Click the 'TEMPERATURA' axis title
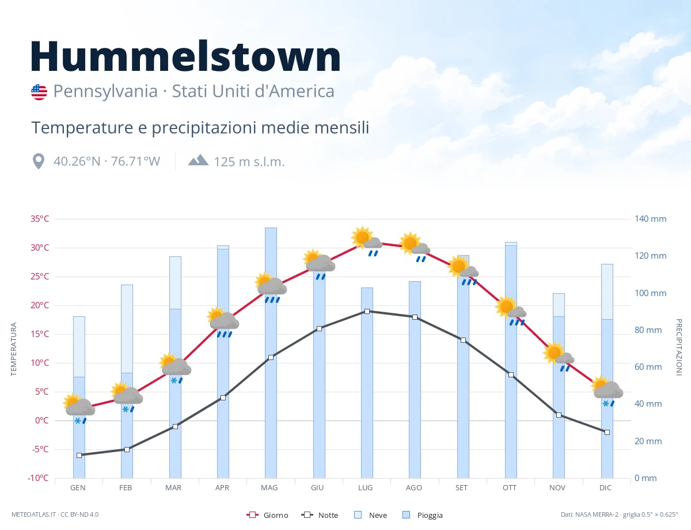This screenshot has width=691, height=530. [14, 350]
